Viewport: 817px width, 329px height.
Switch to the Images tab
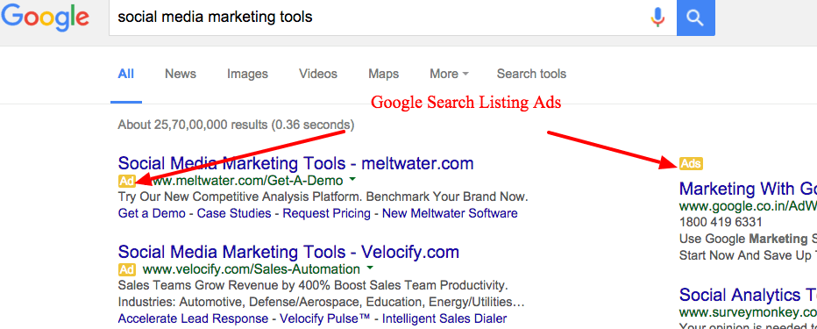coord(247,74)
